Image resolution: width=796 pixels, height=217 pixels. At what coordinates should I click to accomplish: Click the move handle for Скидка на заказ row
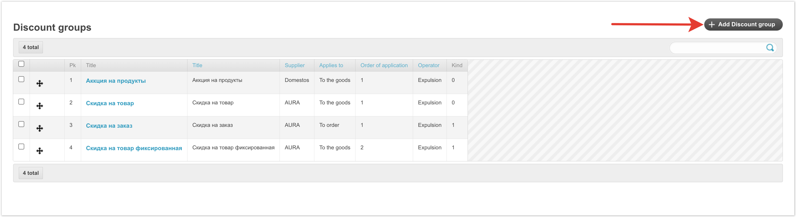pyautogui.click(x=39, y=129)
